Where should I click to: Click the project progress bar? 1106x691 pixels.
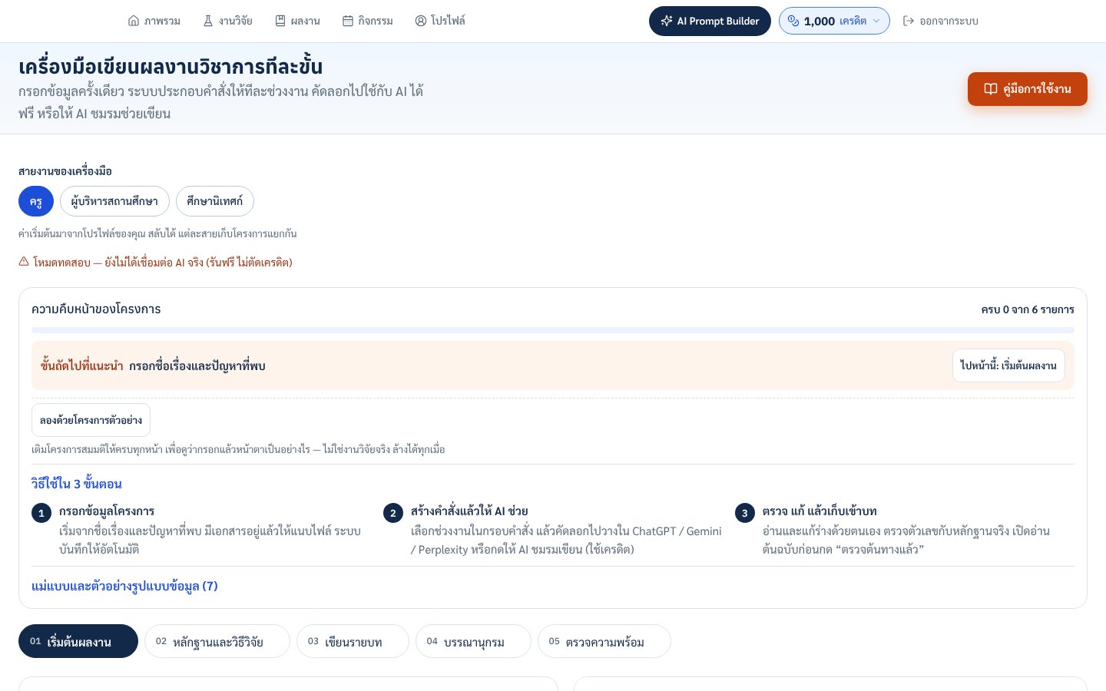553,330
